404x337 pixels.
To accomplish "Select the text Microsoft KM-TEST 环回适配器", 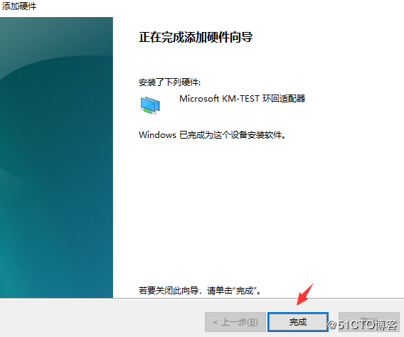I will point(243,99).
